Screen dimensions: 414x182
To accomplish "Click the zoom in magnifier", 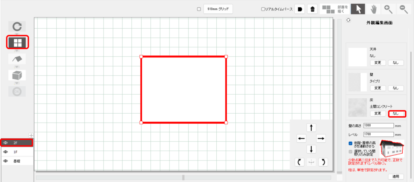I will pyautogui.click(x=388, y=9).
